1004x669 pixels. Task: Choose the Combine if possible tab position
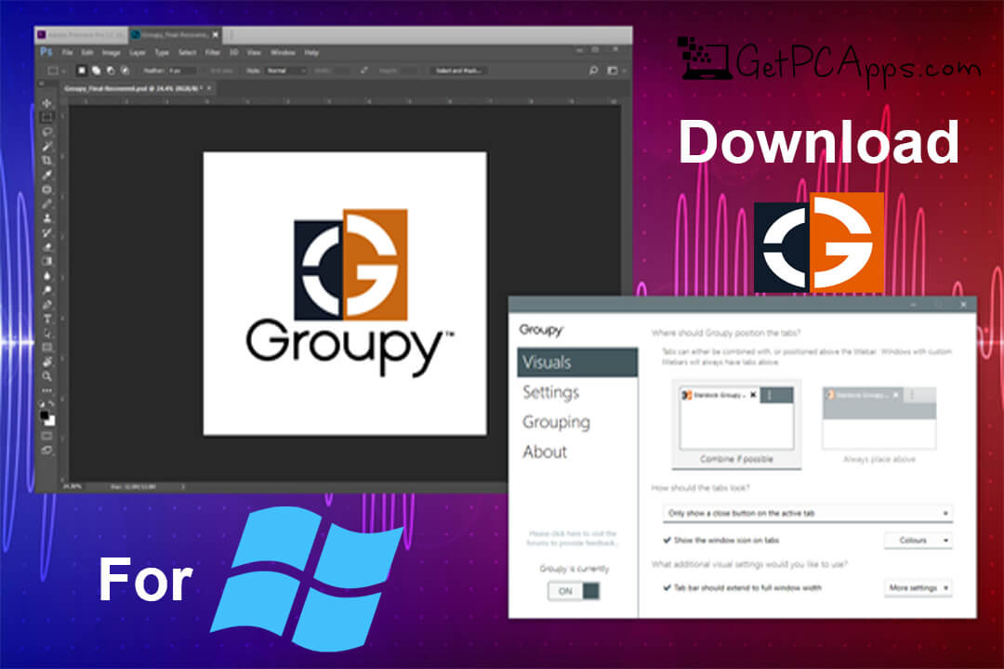736,425
